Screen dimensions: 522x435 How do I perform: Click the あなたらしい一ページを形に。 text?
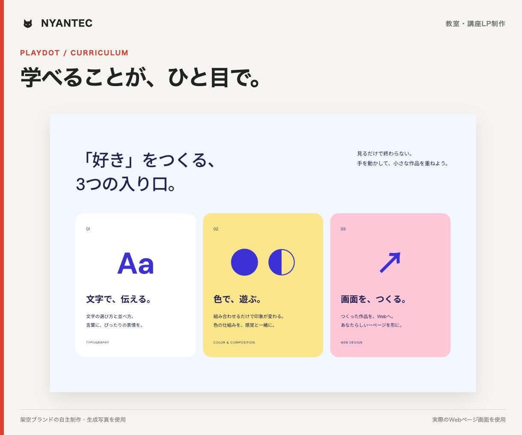point(371,325)
